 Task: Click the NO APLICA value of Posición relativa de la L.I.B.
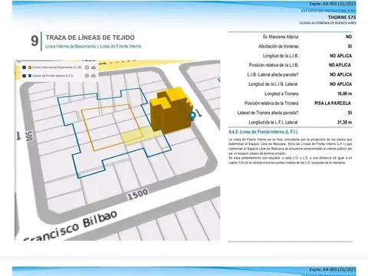[x=340, y=65]
